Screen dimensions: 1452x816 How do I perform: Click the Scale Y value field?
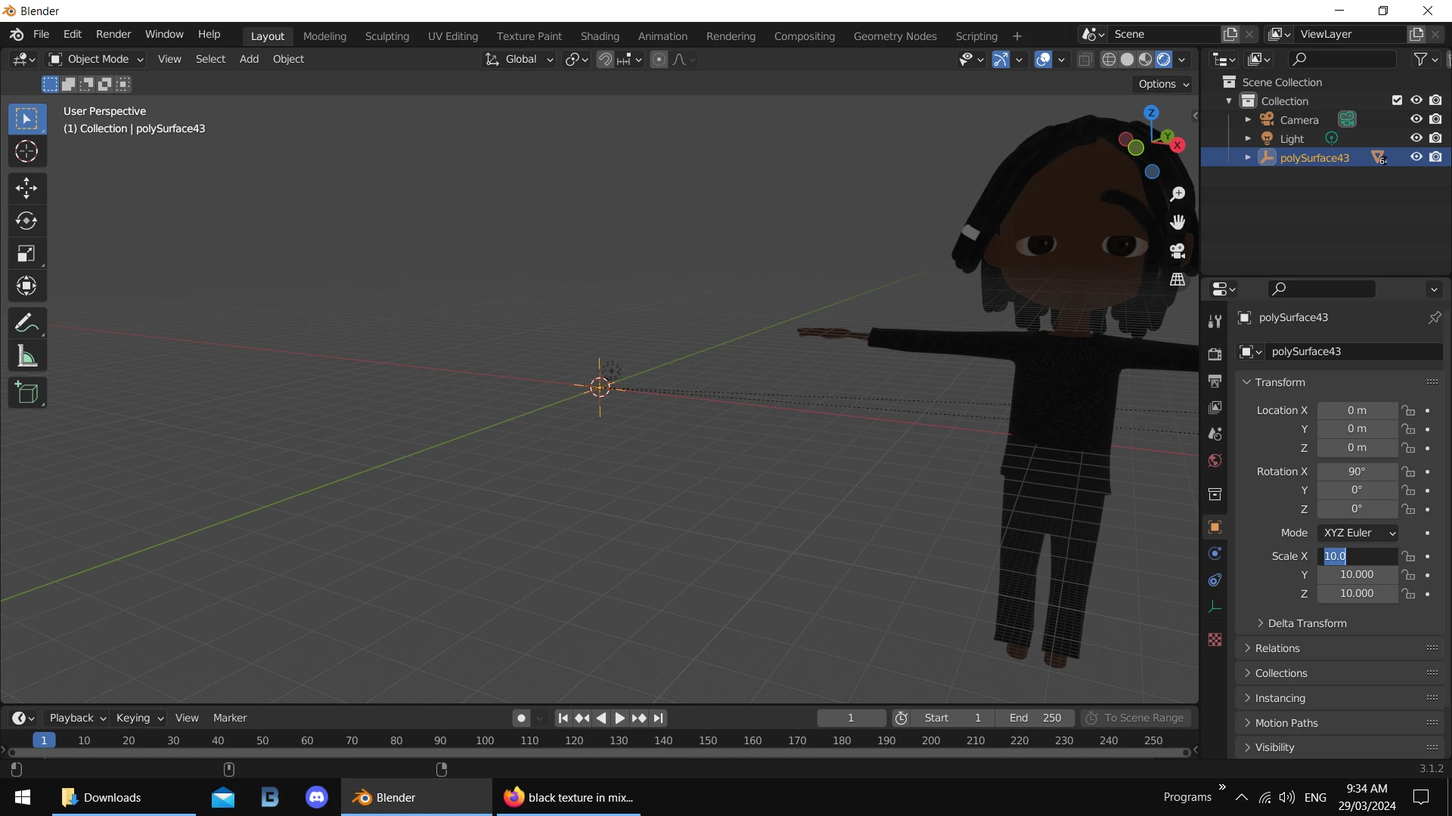[x=1357, y=575]
